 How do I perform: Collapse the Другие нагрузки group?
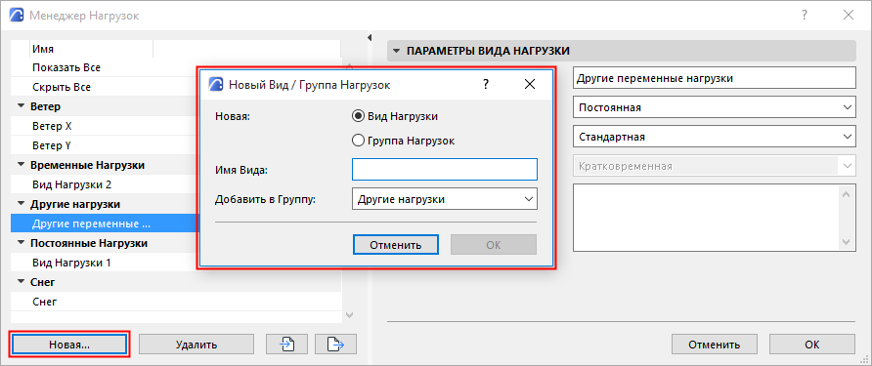click(22, 204)
